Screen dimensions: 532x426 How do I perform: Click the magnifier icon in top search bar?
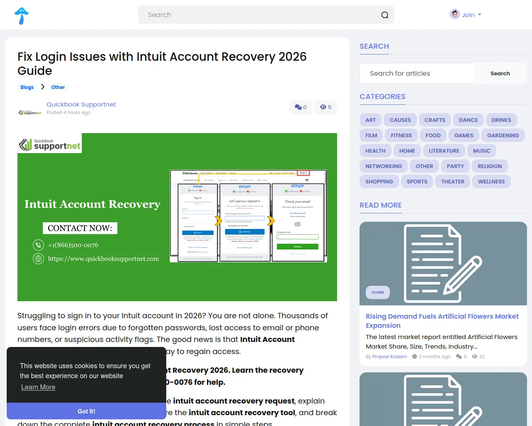point(385,15)
